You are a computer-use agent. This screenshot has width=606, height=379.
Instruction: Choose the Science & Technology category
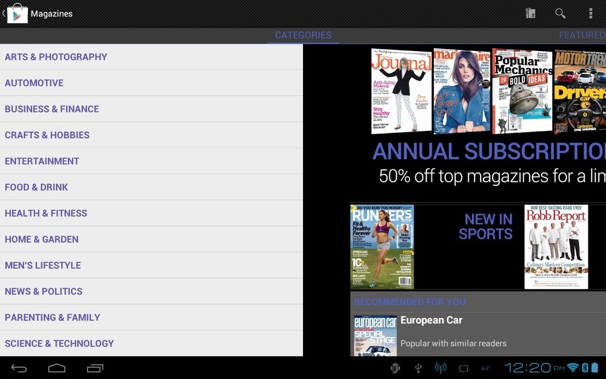[151, 343]
